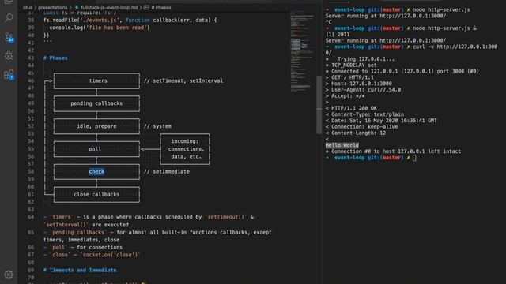Click the 'poll' text in the diagram
The height and width of the screenshot is (284, 506).
(95, 149)
